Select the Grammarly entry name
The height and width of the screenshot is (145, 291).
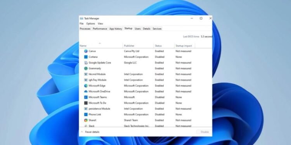95,68
